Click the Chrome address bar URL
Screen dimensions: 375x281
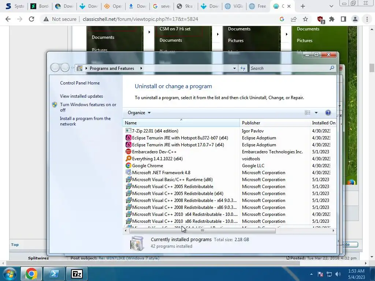coord(140,19)
